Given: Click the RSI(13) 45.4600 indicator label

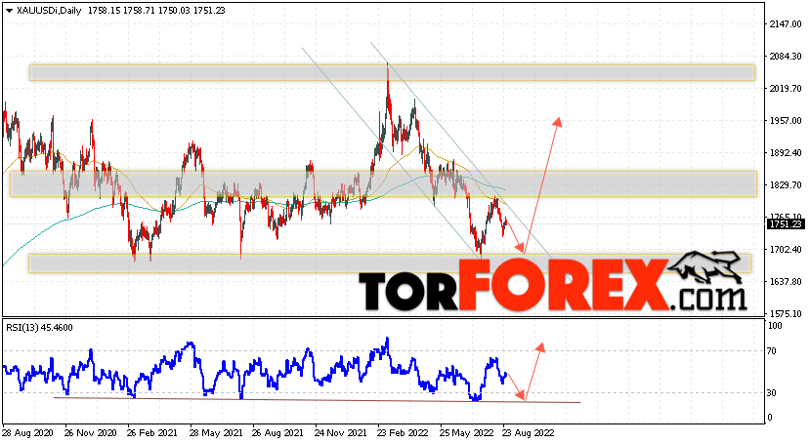Looking at the screenshot, I should tap(39, 328).
